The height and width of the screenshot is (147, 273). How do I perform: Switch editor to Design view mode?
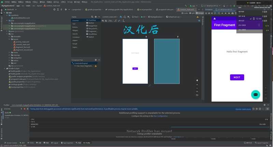(200, 13)
